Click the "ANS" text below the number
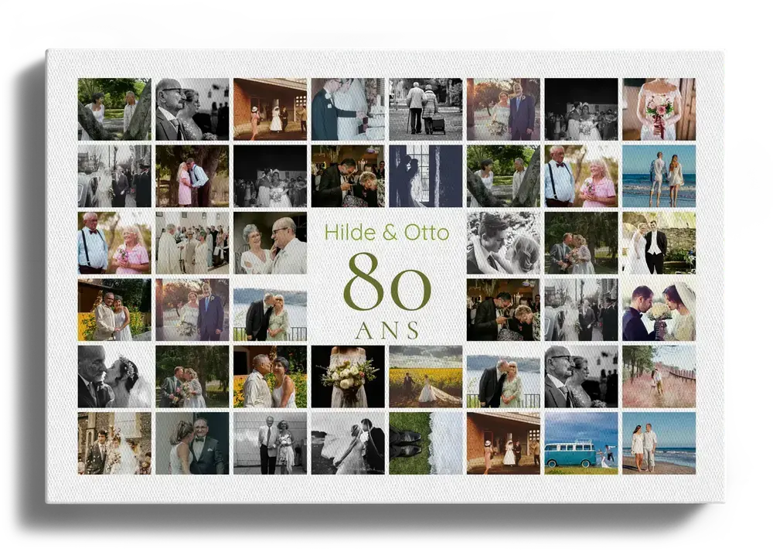Screen dimensions: 773x552 coord(387,331)
